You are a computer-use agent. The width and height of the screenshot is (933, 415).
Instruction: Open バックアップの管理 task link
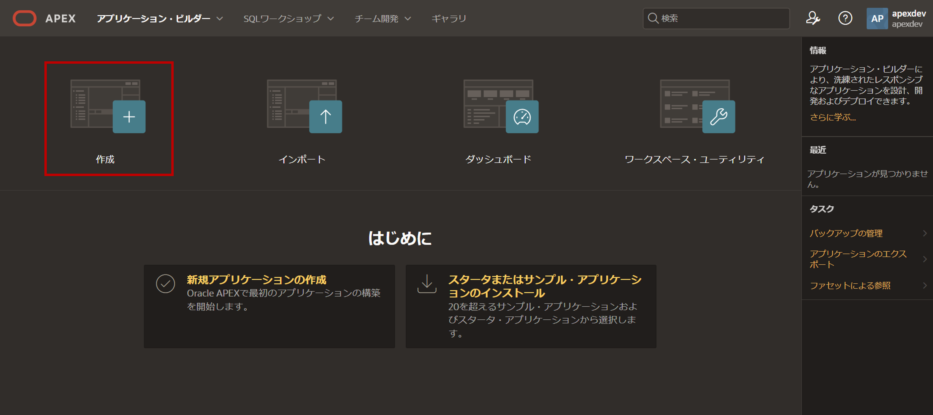[x=846, y=233]
